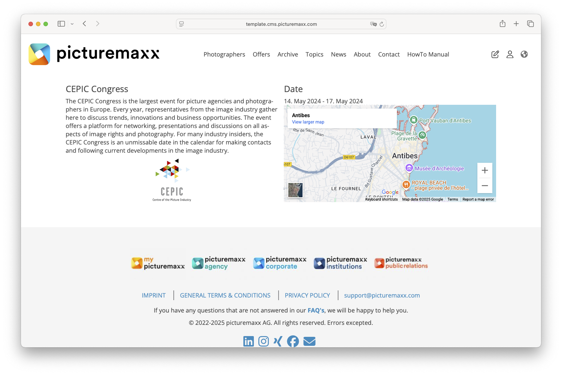Open the About menu item
The width and height of the screenshot is (562, 375).
pyautogui.click(x=362, y=54)
